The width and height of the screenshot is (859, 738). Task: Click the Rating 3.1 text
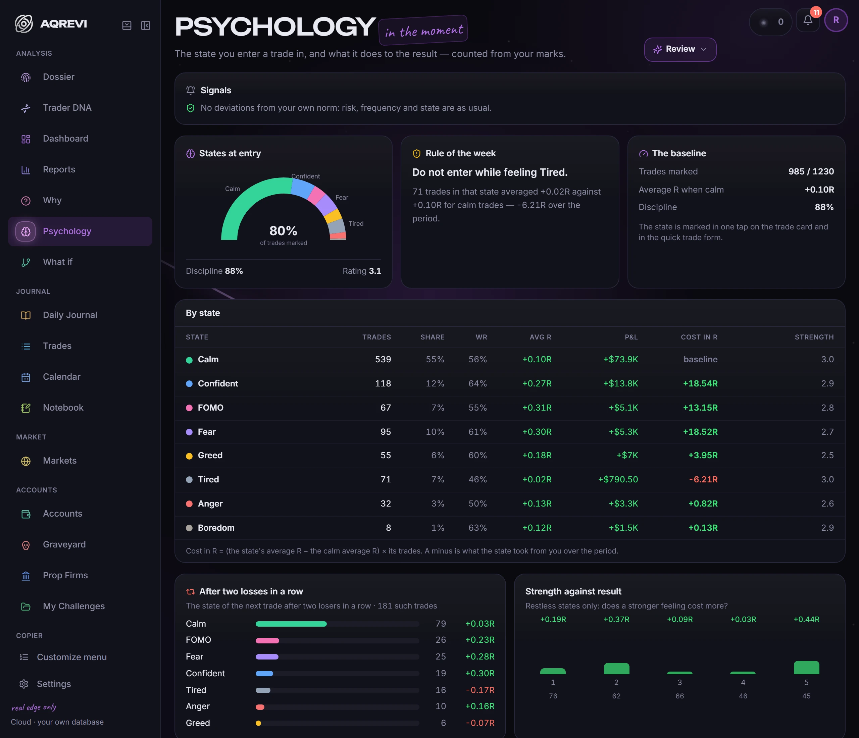pos(361,271)
